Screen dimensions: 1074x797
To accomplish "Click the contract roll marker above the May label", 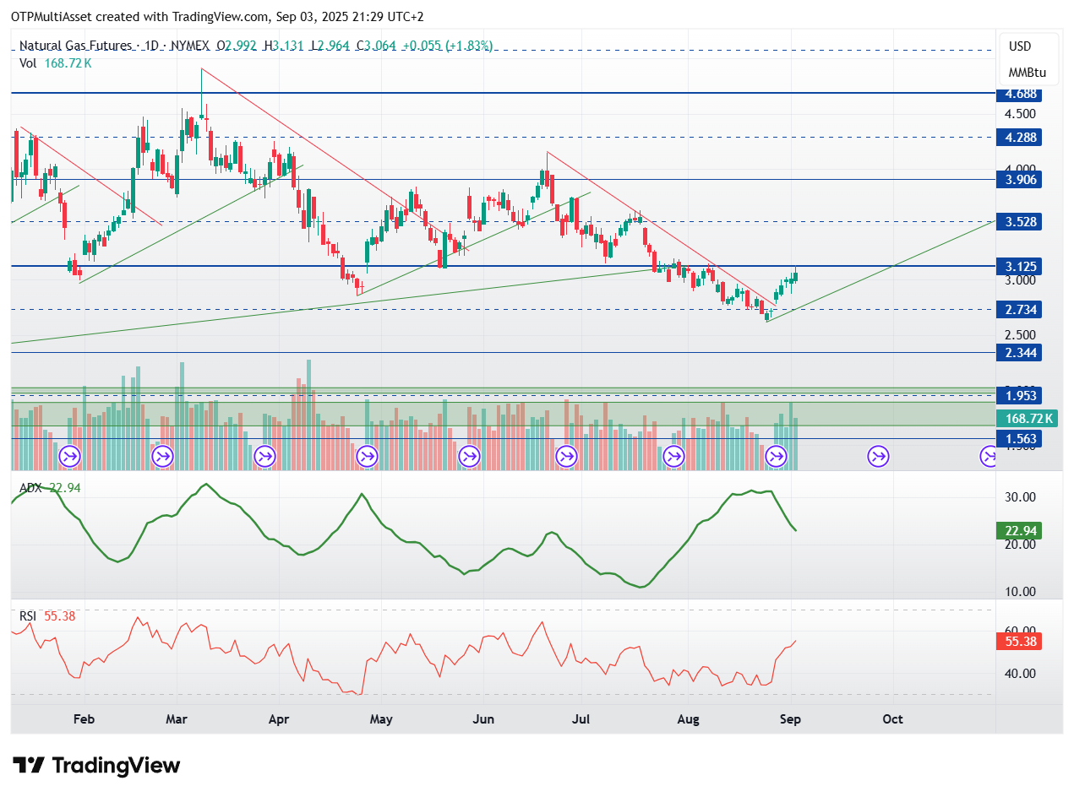I will [367, 457].
